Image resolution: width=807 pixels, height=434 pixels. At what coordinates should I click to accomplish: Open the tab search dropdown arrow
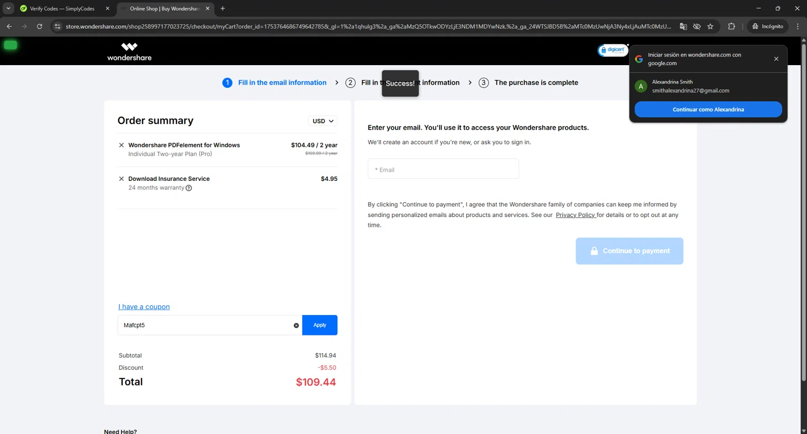(x=8, y=9)
